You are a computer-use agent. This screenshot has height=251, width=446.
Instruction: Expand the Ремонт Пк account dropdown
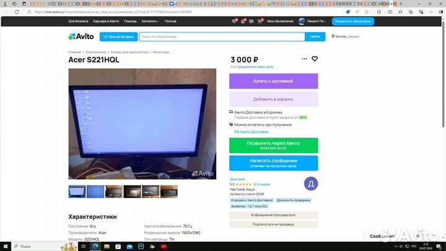(x=317, y=21)
